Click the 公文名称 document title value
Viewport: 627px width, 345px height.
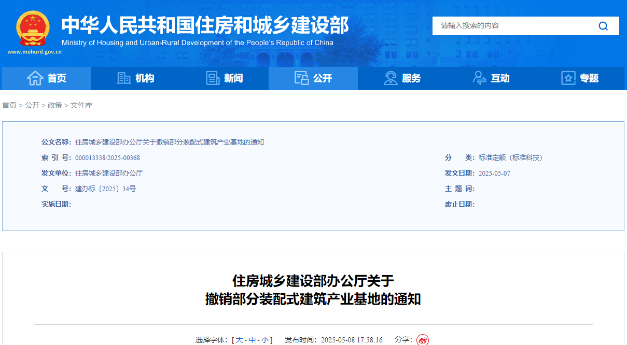coord(170,142)
